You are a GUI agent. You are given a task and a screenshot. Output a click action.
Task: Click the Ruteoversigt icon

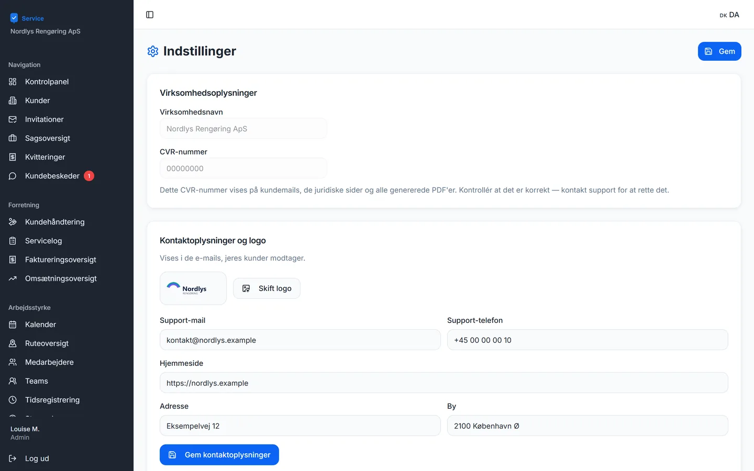click(x=13, y=343)
